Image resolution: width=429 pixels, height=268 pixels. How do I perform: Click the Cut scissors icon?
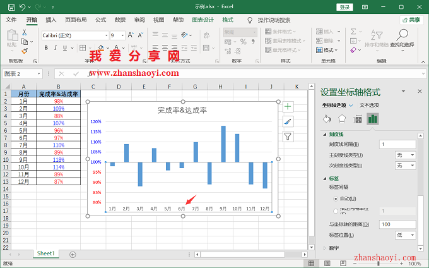click(25, 33)
